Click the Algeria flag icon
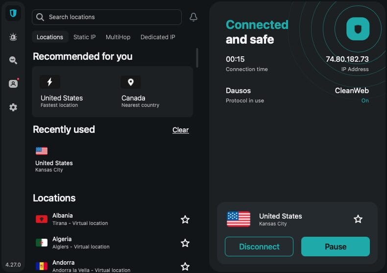 (x=42, y=243)
